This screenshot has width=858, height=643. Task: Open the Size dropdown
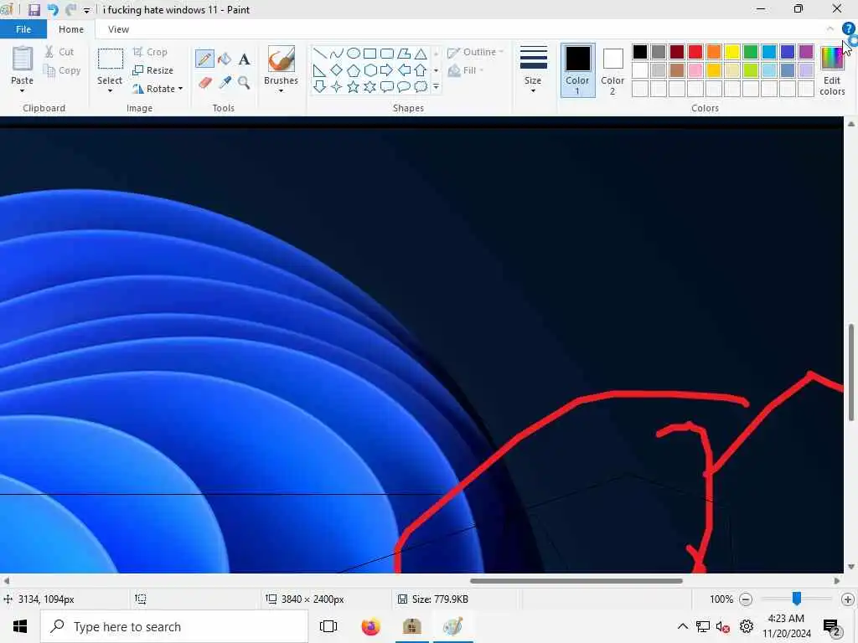533,70
